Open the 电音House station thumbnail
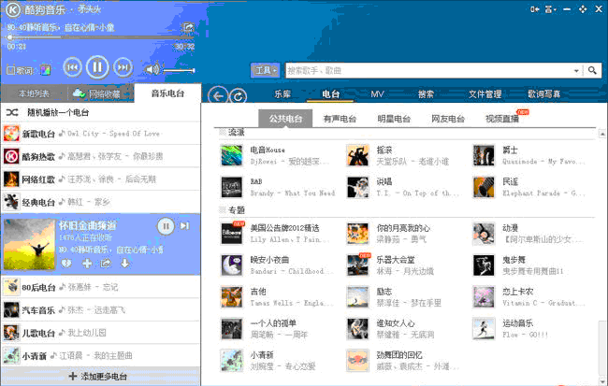The width and height of the screenshot is (608, 386). [231, 155]
